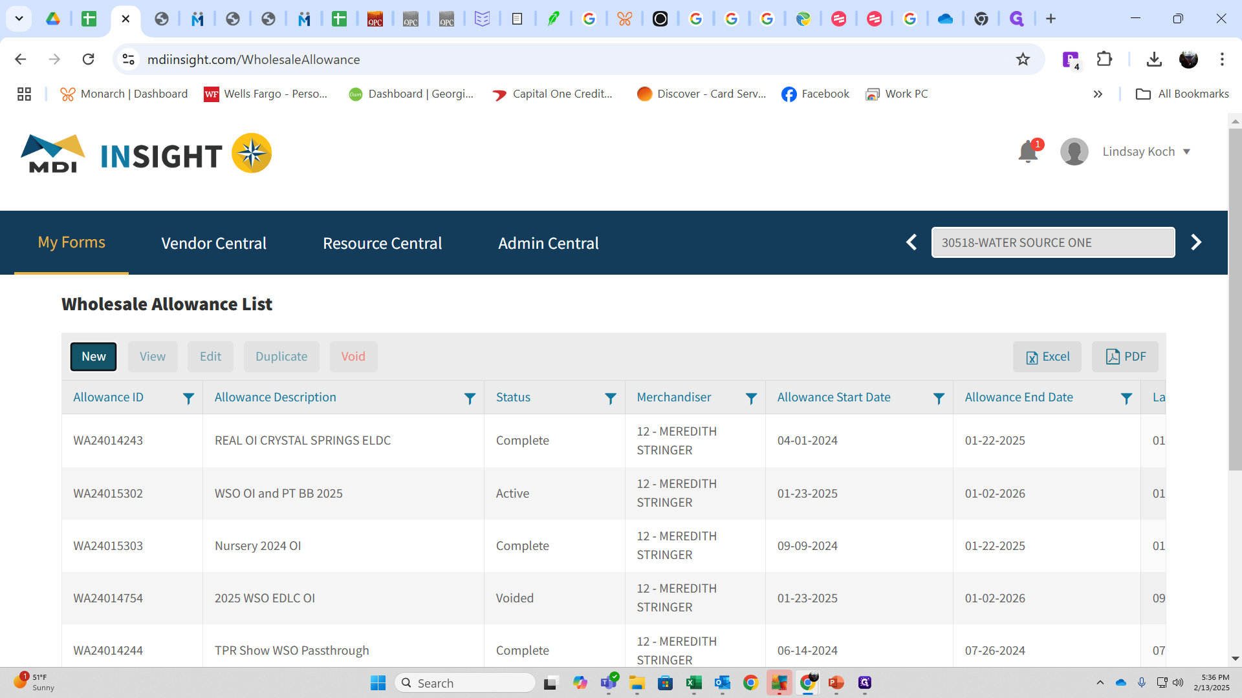Click the New button

click(94, 357)
